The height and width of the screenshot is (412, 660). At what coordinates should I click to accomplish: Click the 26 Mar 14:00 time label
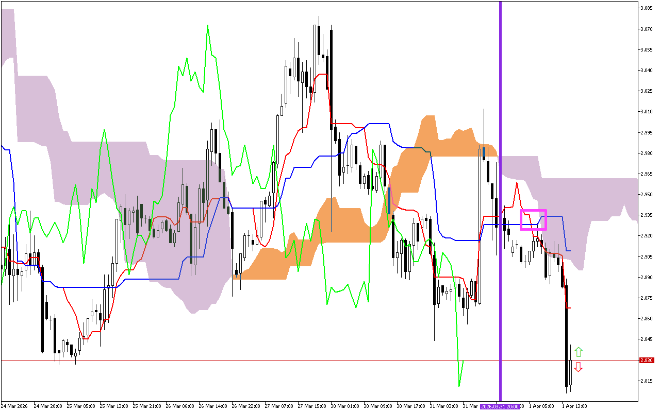click(213, 406)
